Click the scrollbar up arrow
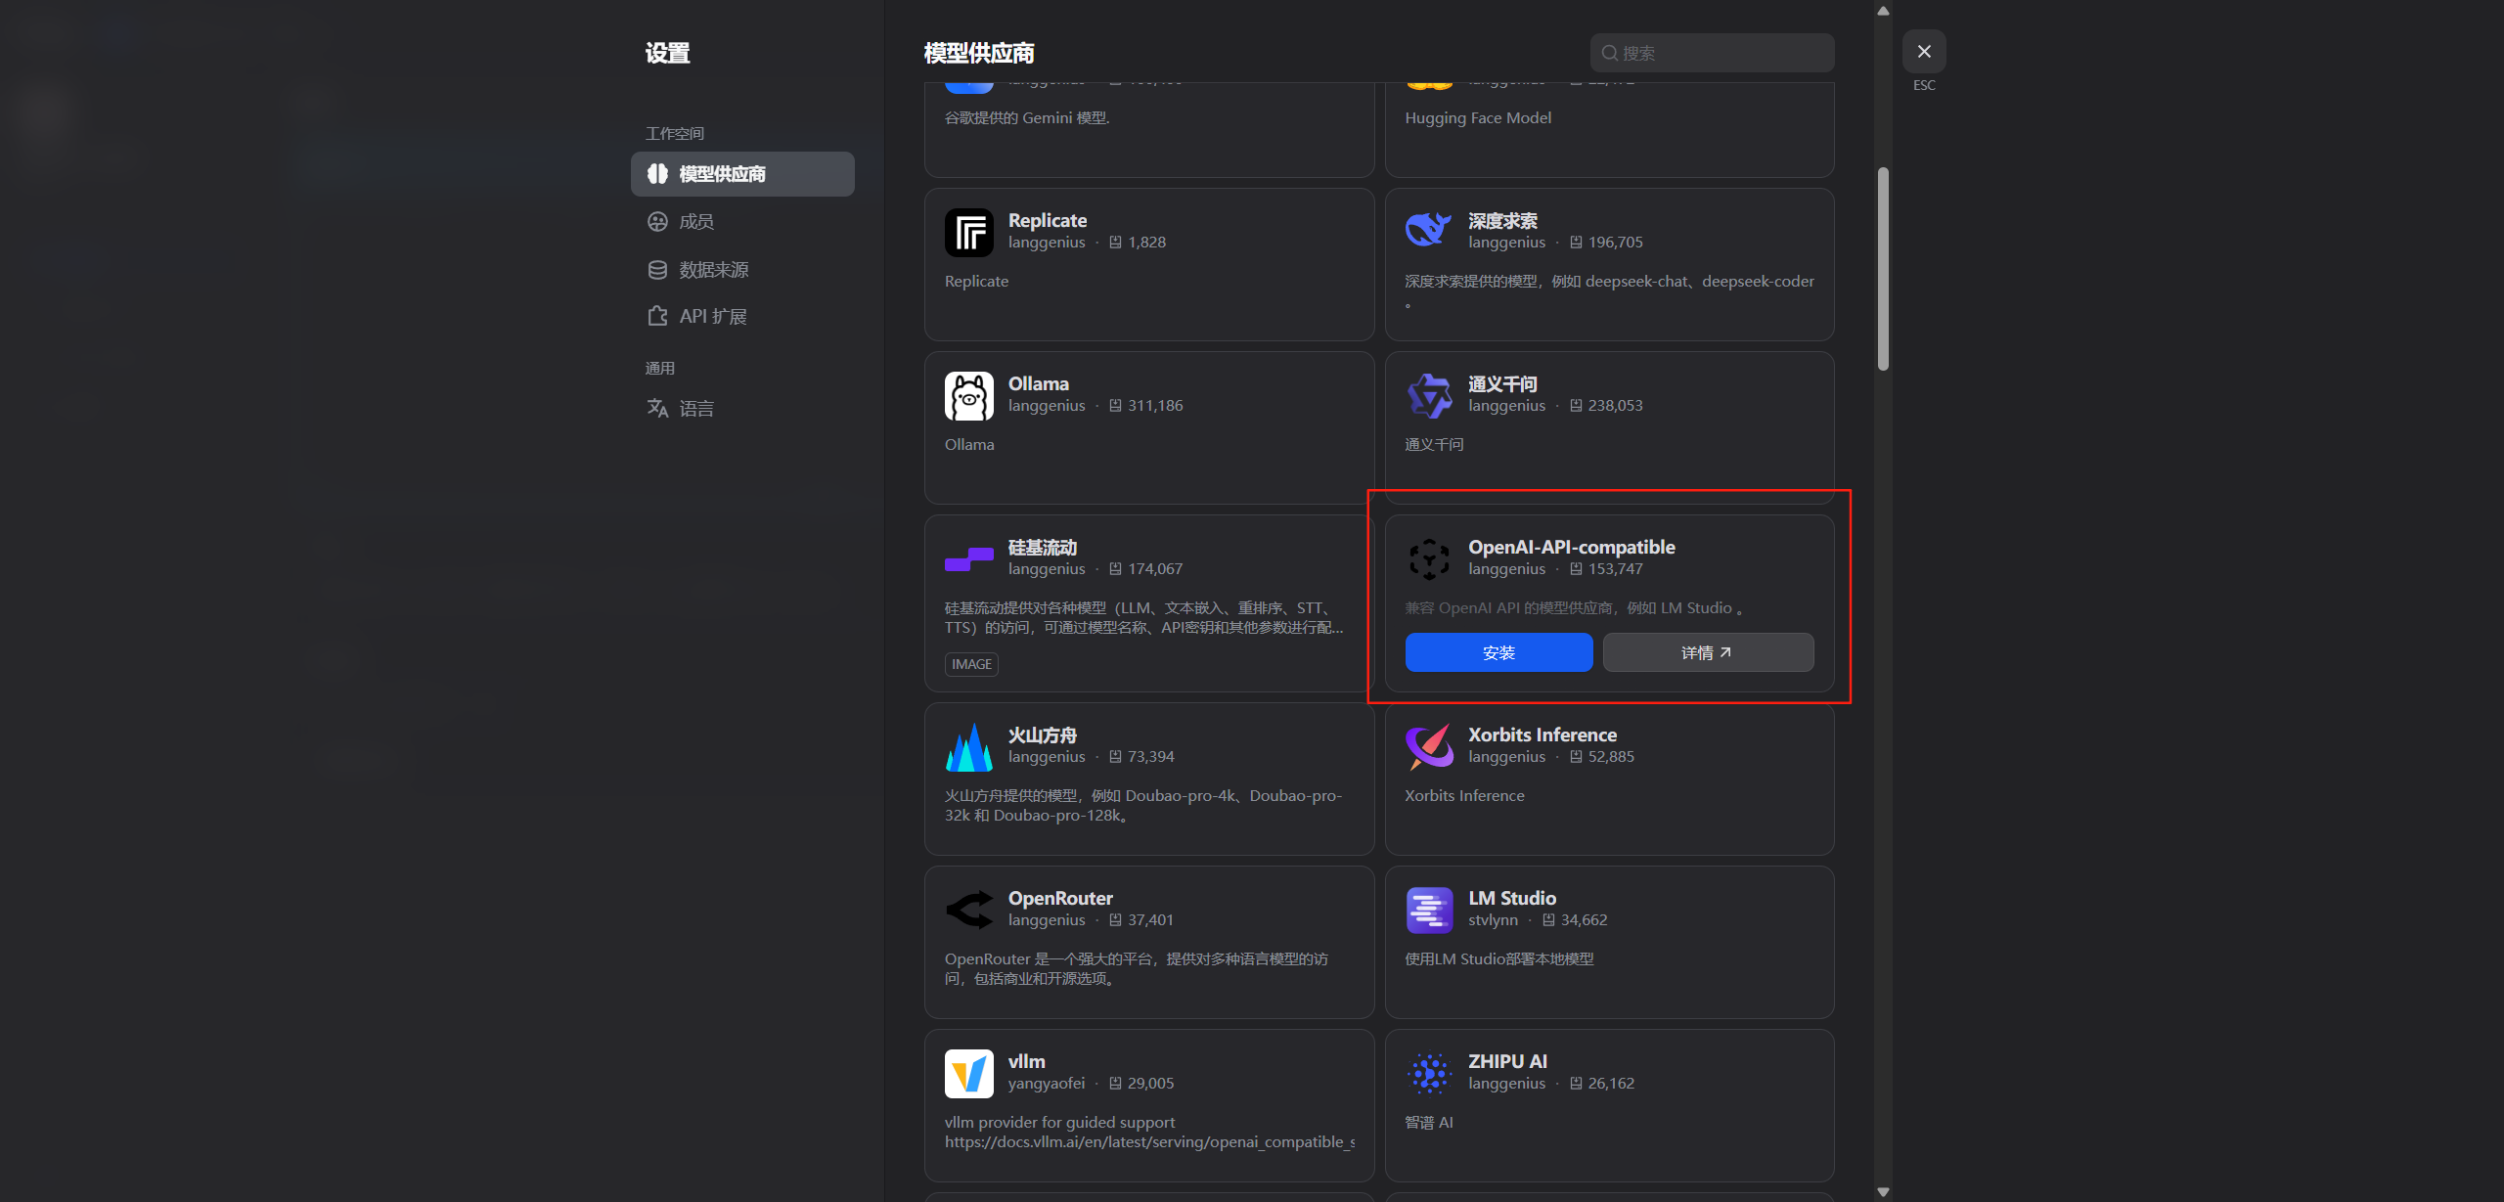Image resolution: width=2504 pixels, height=1202 pixels. point(1883,11)
